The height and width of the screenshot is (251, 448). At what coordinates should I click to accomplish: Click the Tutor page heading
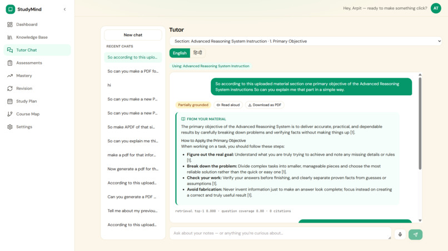pyautogui.click(x=177, y=29)
